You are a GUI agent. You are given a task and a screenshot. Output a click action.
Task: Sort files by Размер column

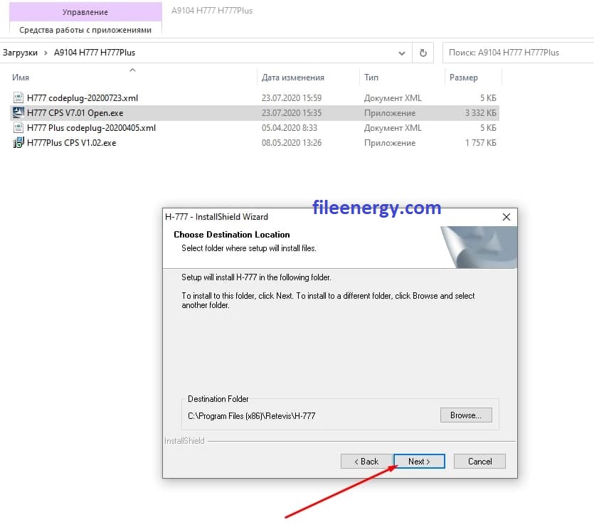(x=463, y=78)
